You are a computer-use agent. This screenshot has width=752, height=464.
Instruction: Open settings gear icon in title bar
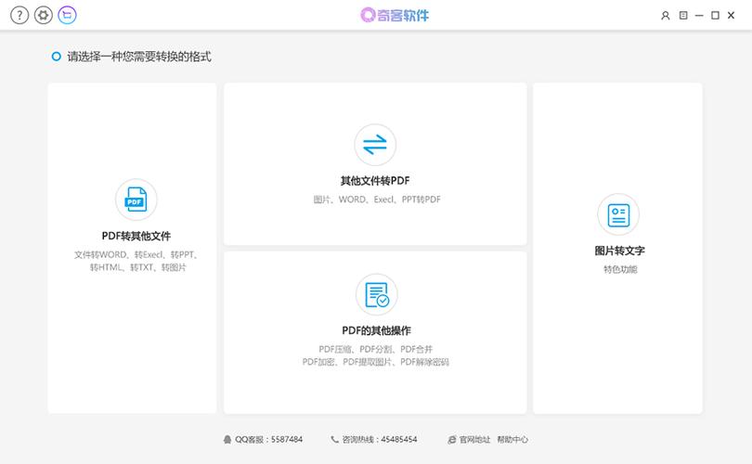(43, 16)
